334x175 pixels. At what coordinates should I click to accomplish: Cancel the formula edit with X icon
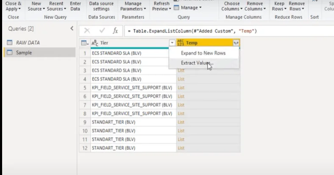coord(87,31)
